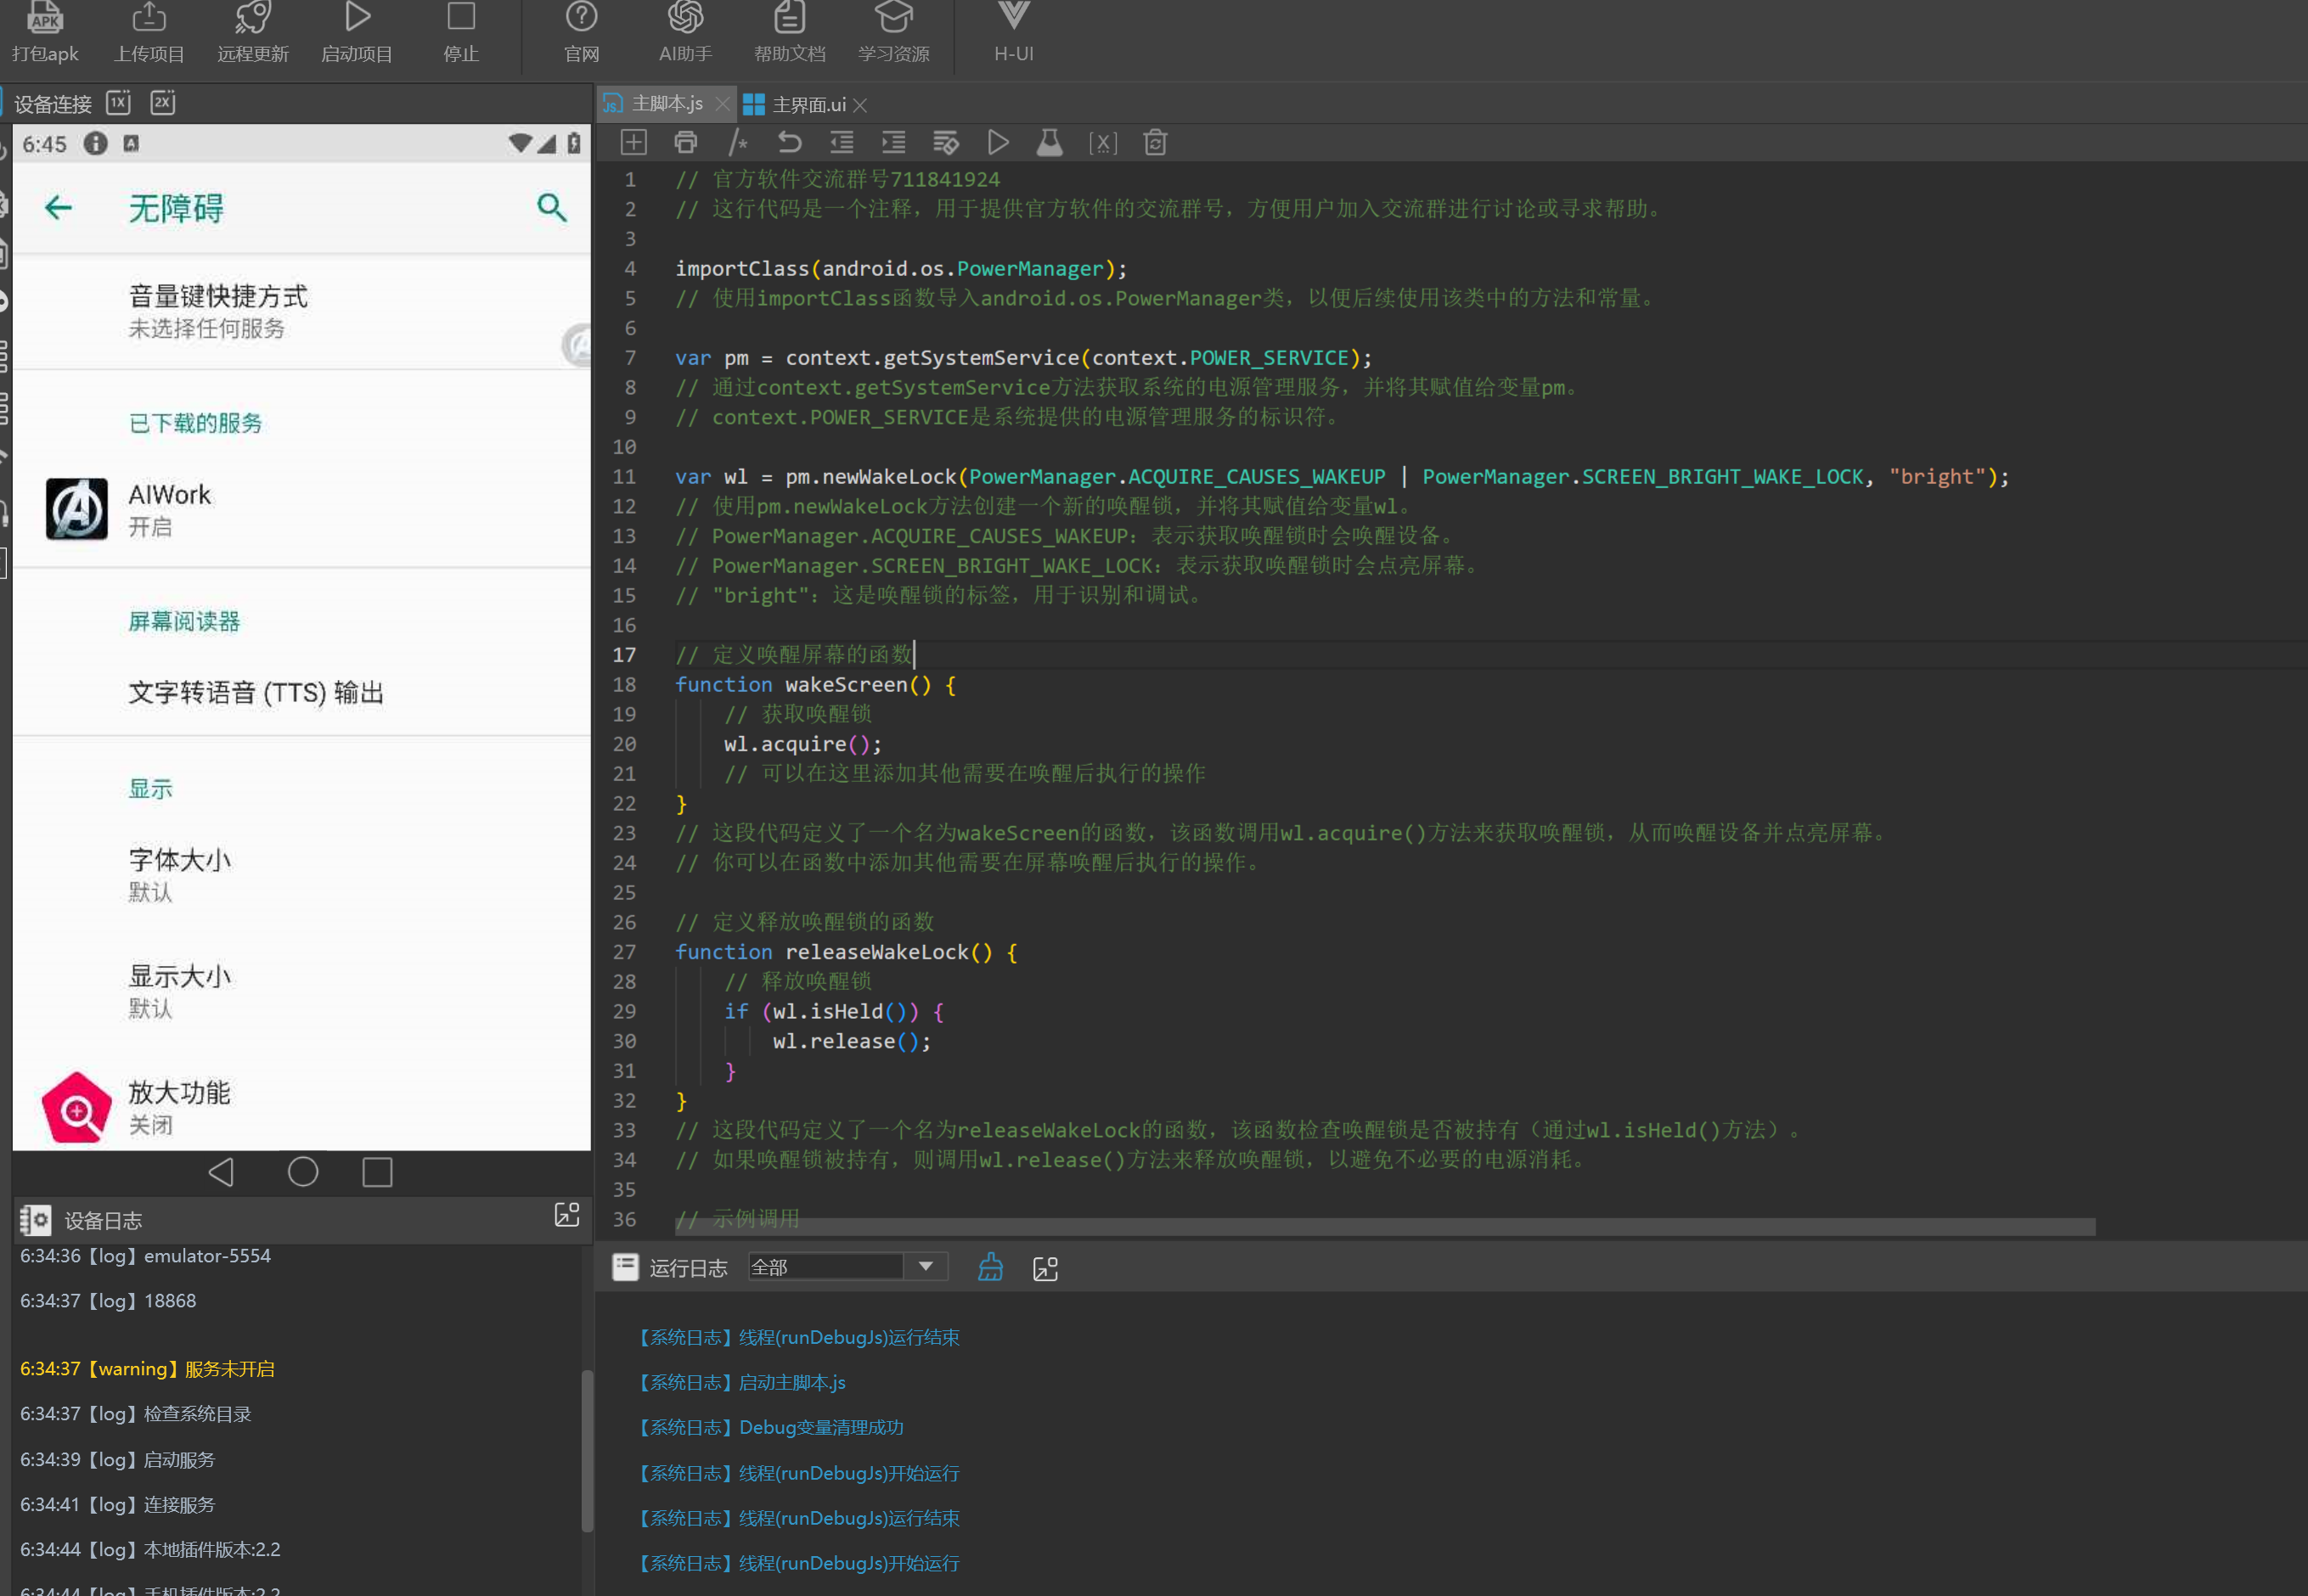The width and height of the screenshot is (2308, 1596).
Task: Click the warning log 服务未开启
Action: [x=147, y=1369]
